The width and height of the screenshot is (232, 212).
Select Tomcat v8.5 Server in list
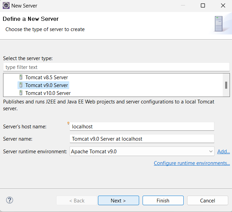click(47, 77)
